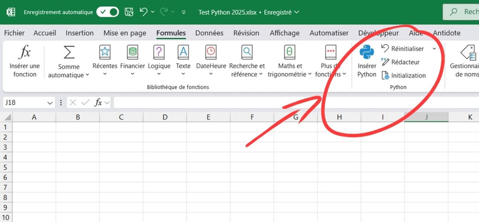
Task: Select column J header
Action: click(x=427, y=117)
